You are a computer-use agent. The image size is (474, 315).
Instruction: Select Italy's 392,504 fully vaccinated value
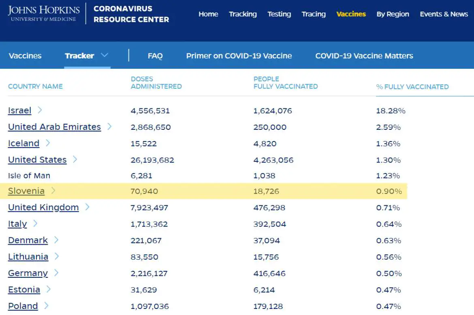click(270, 224)
